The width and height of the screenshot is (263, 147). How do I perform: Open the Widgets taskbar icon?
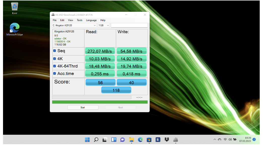pos(114,140)
